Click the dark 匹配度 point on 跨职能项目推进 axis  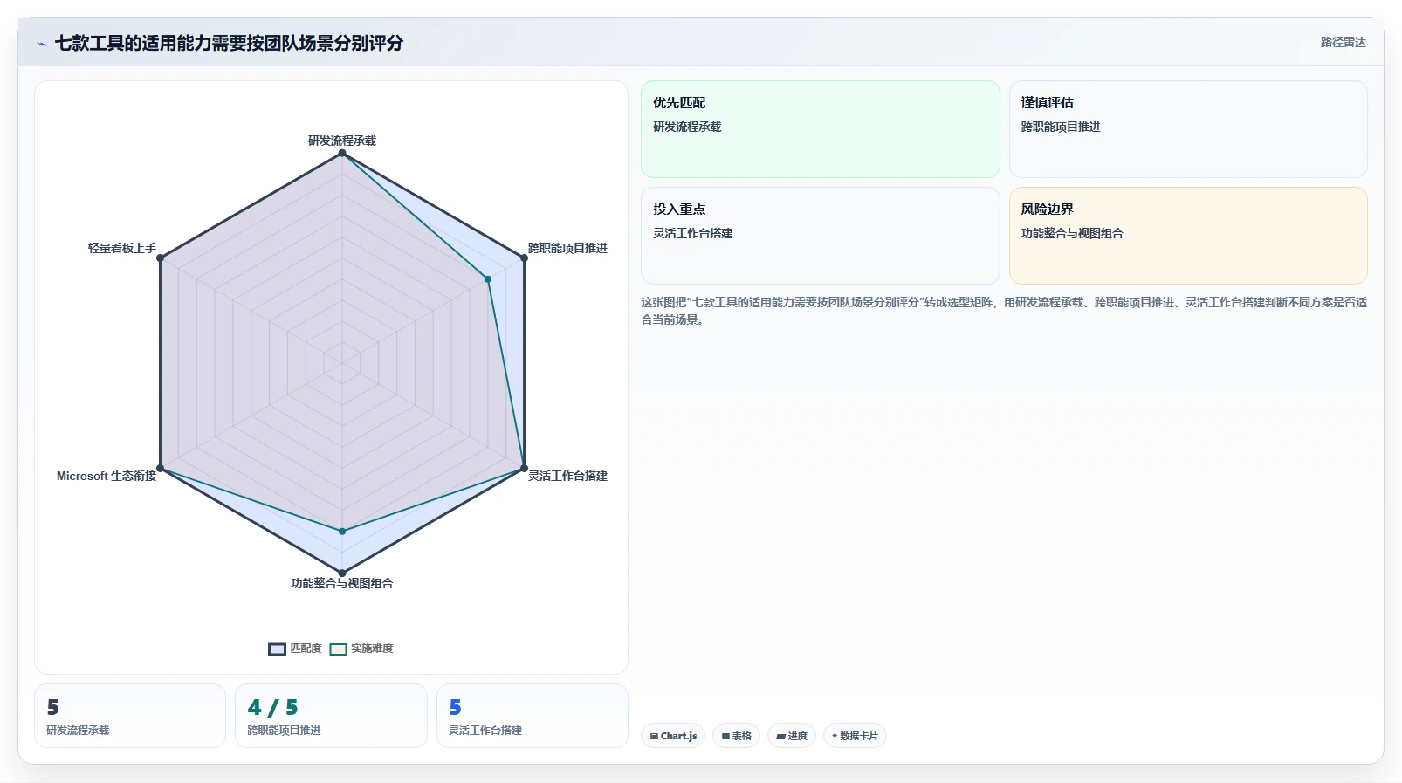pos(524,258)
